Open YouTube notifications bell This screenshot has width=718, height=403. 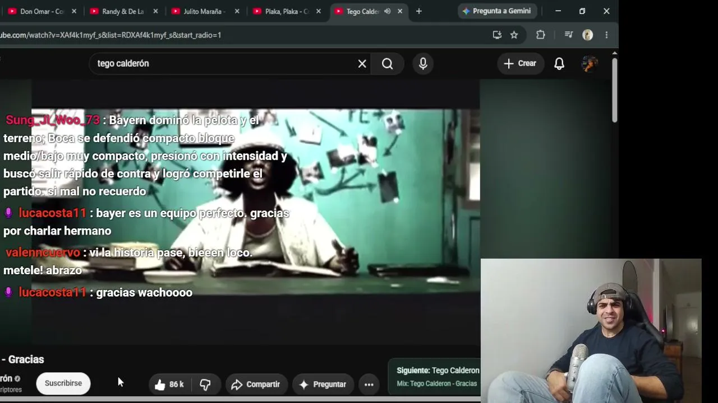tap(559, 64)
